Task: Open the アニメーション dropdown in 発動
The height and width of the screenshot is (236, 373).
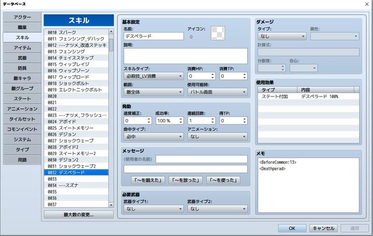Action: point(217,137)
